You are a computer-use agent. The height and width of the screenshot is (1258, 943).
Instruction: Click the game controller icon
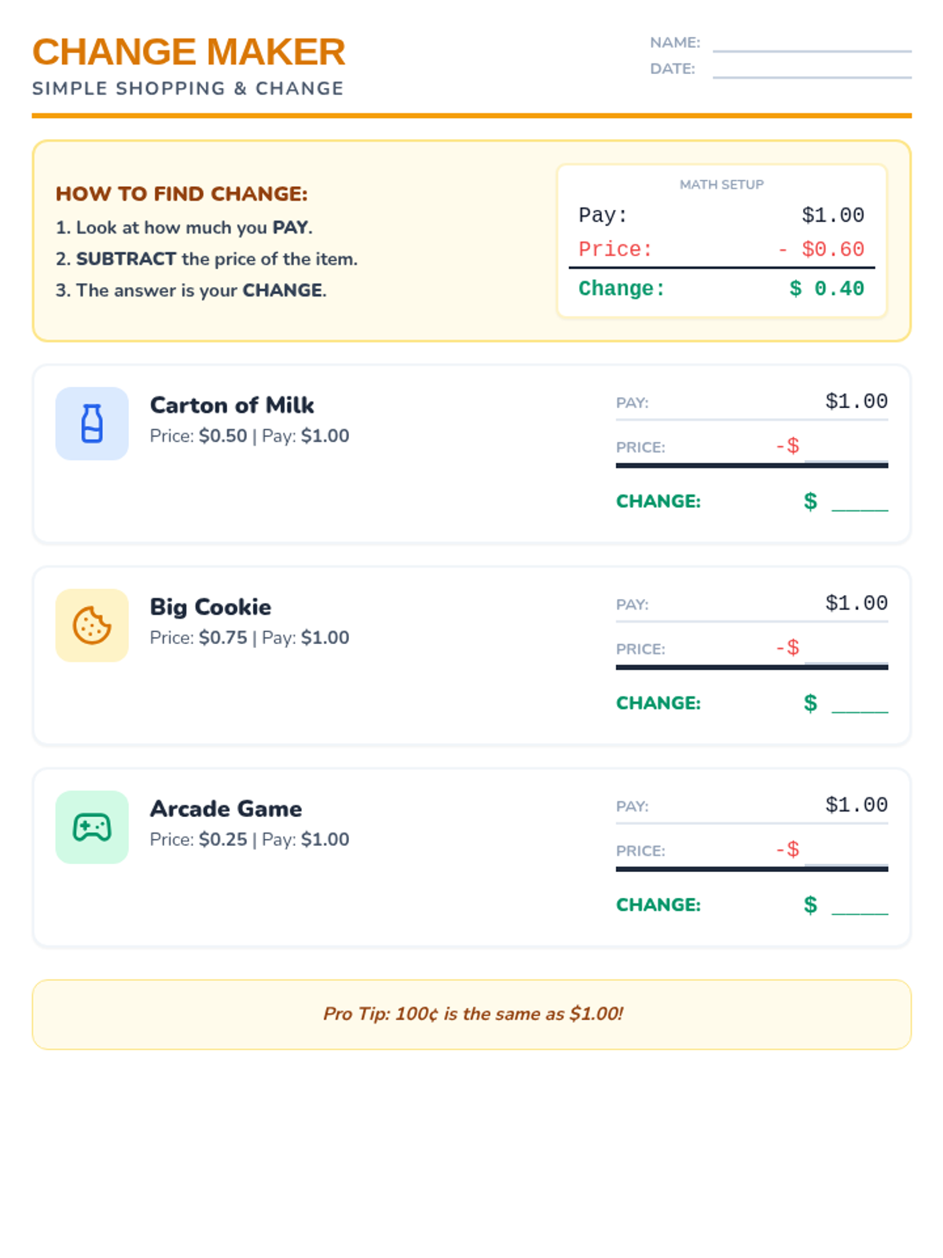click(x=92, y=827)
